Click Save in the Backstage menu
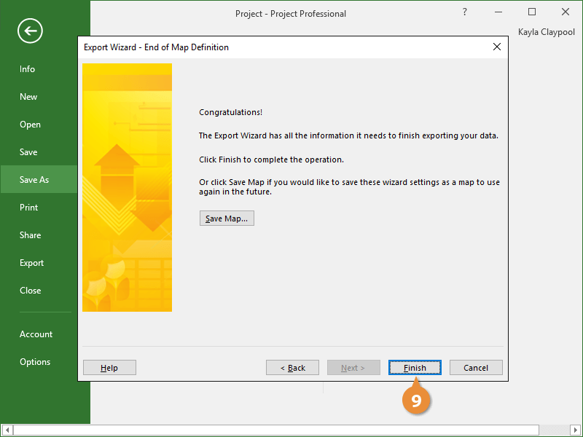Screen dimensions: 583x437 [x=28, y=152]
